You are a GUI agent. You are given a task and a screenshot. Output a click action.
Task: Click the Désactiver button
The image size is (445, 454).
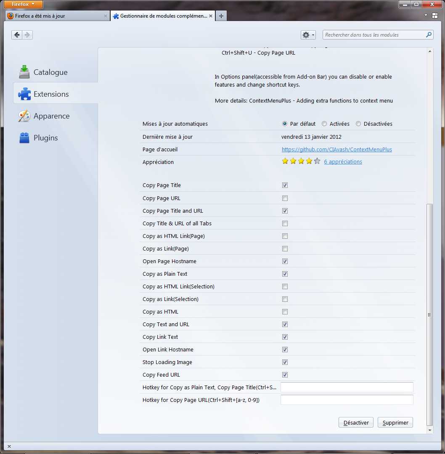coord(356,422)
